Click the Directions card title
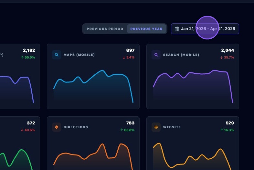Image resolution: width=254 pixels, height=170 pixels. (x=76, y=127)
